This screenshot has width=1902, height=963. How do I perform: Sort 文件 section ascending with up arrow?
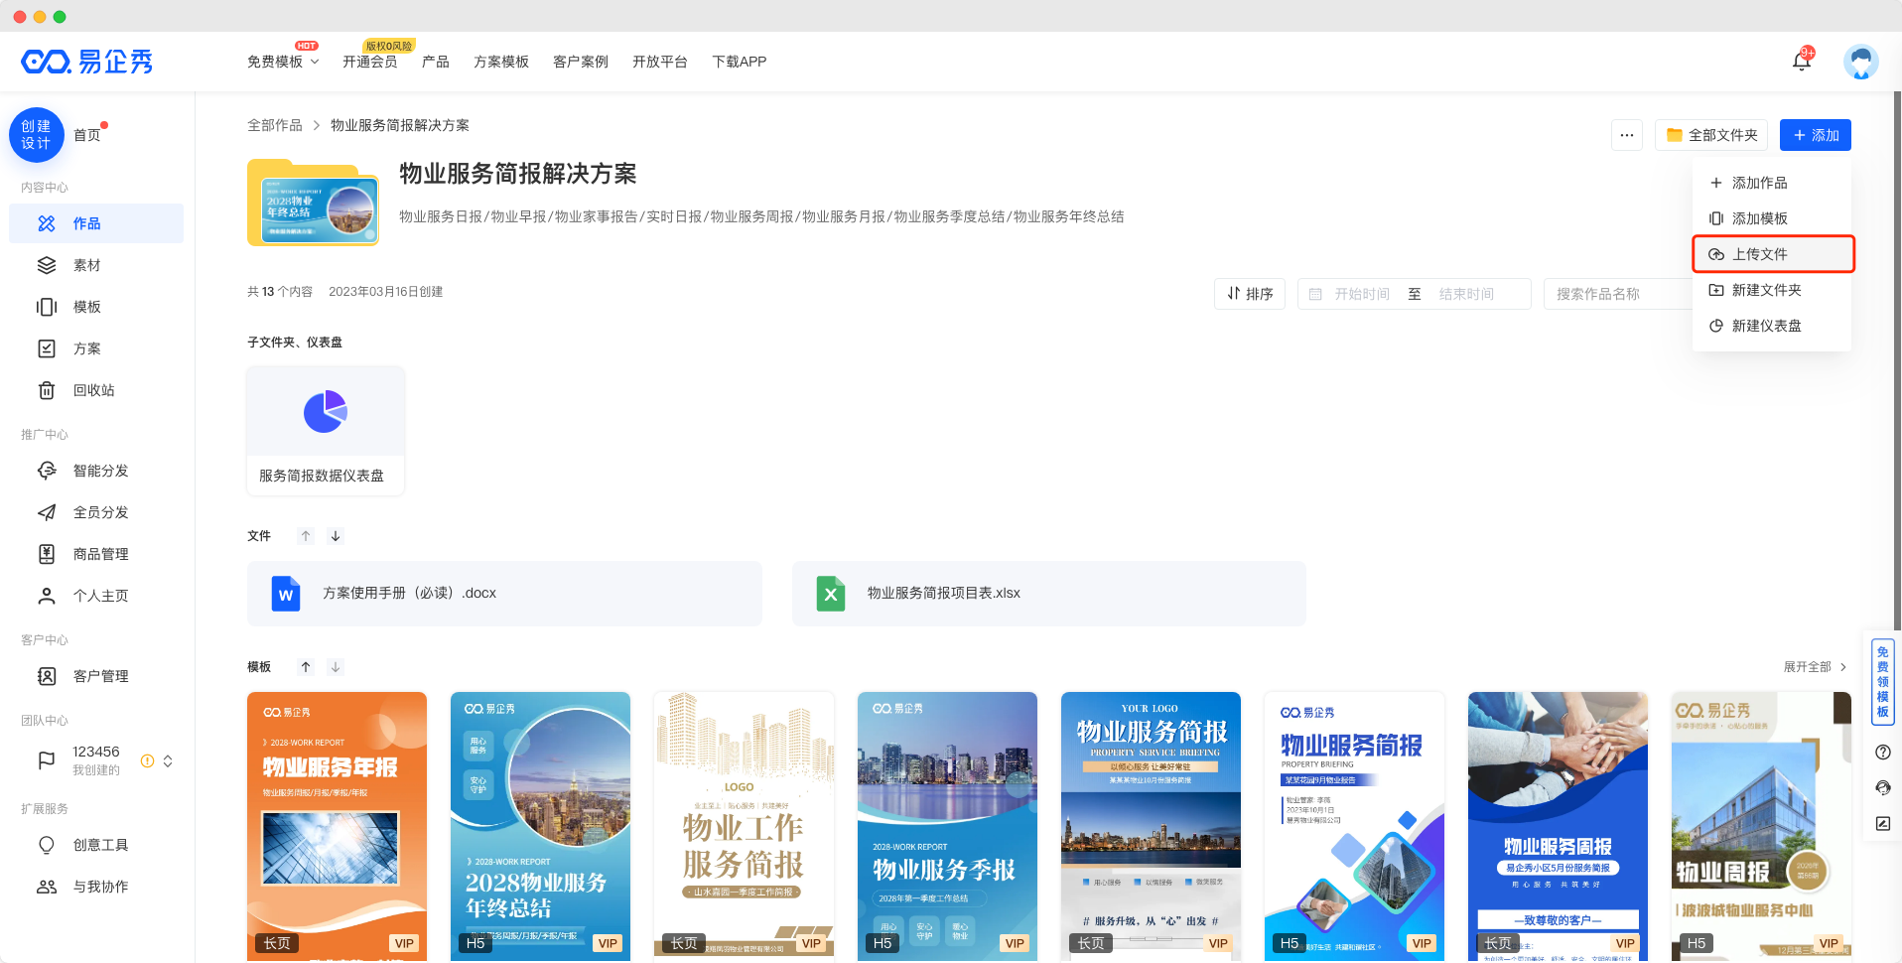tap(306, 536)
